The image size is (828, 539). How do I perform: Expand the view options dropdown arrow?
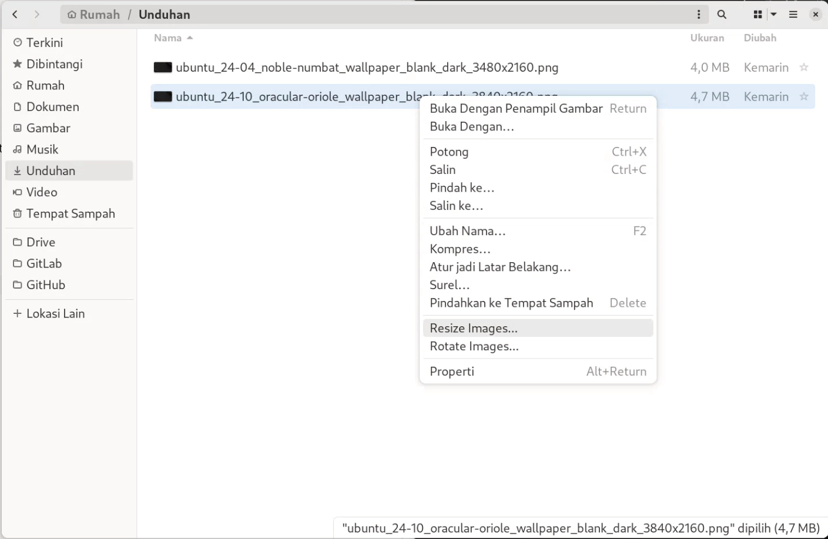point(773,14)
